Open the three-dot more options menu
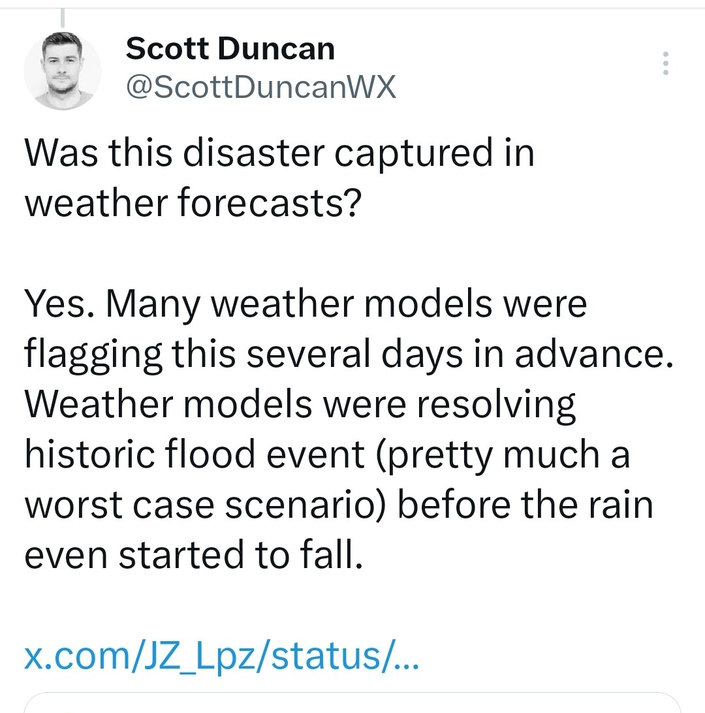Viewport: 705px width, 713px height. pyautogui.click(x=665, y=63)
